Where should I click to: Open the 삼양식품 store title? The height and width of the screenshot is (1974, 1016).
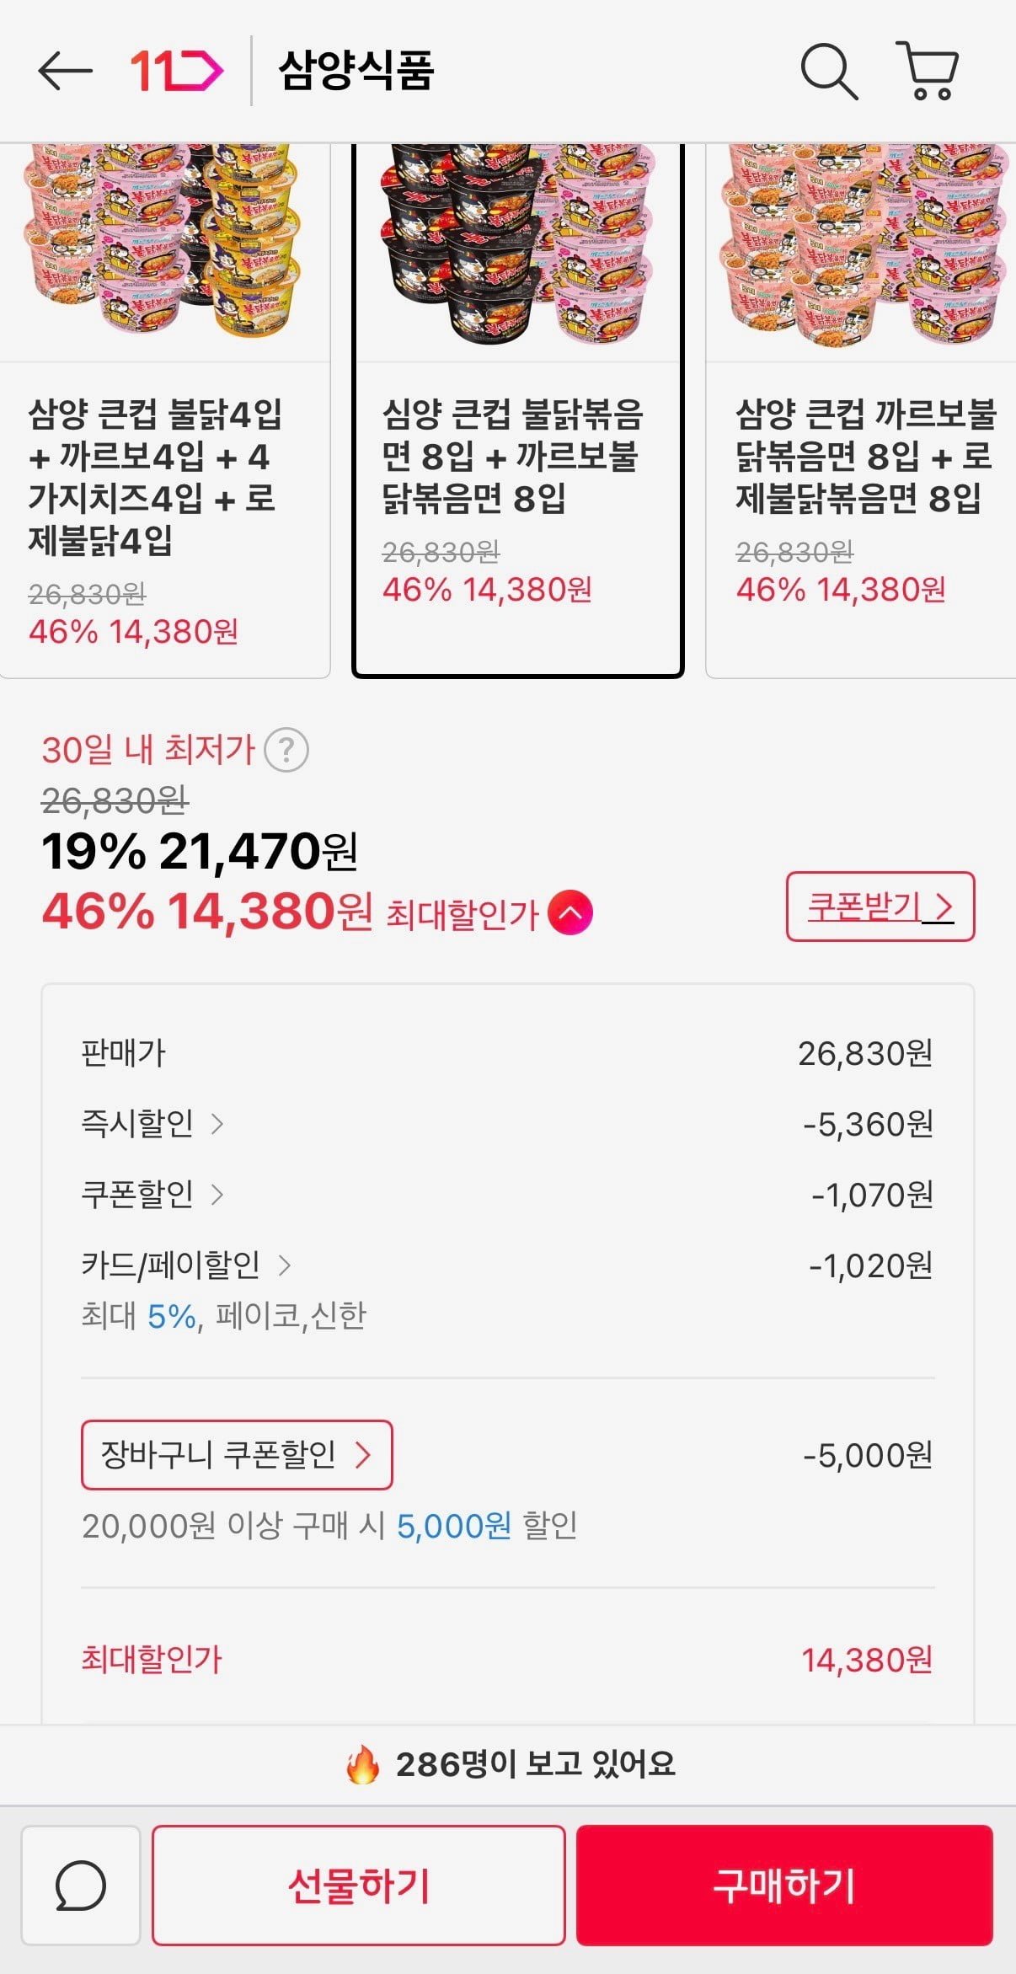coord(356,71)
